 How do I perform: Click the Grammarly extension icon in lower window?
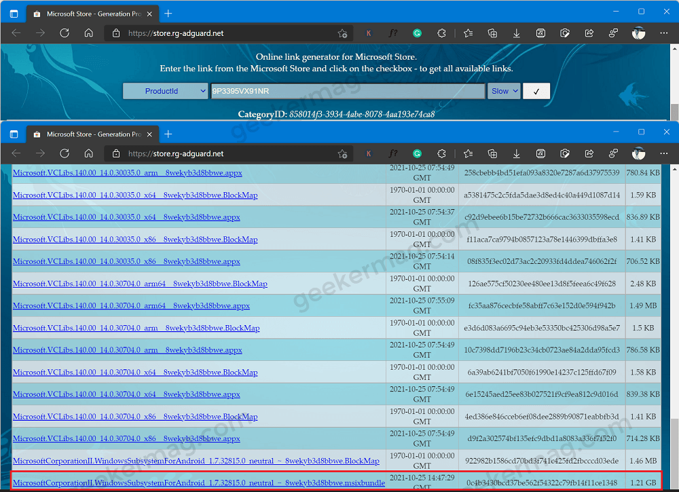pyautogui.click(x=417, y=153)
